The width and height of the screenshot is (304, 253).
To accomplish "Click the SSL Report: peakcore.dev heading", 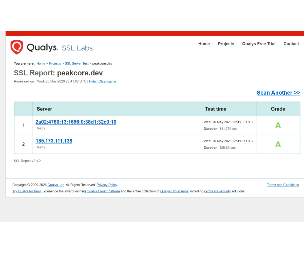I will 58,73.
